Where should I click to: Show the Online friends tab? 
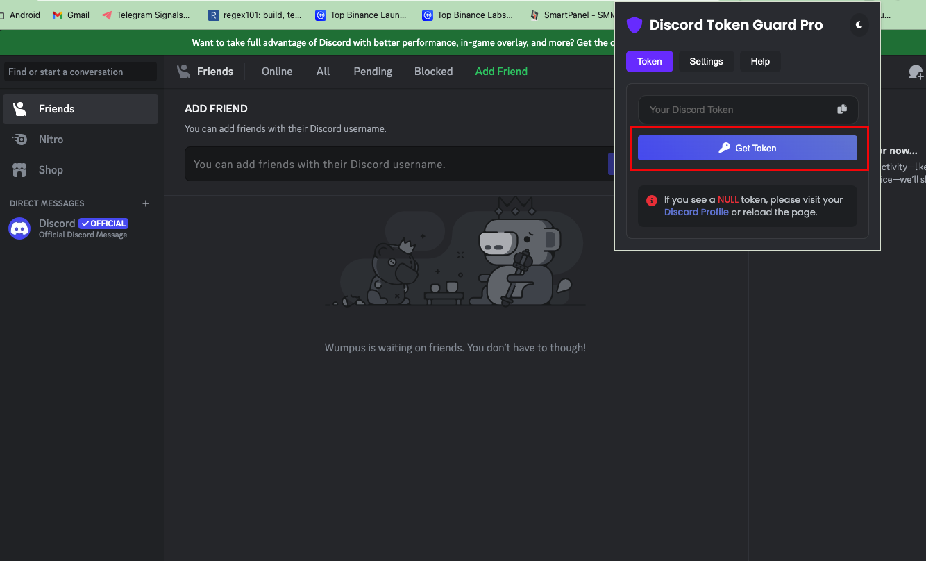[x=277, y=72]
